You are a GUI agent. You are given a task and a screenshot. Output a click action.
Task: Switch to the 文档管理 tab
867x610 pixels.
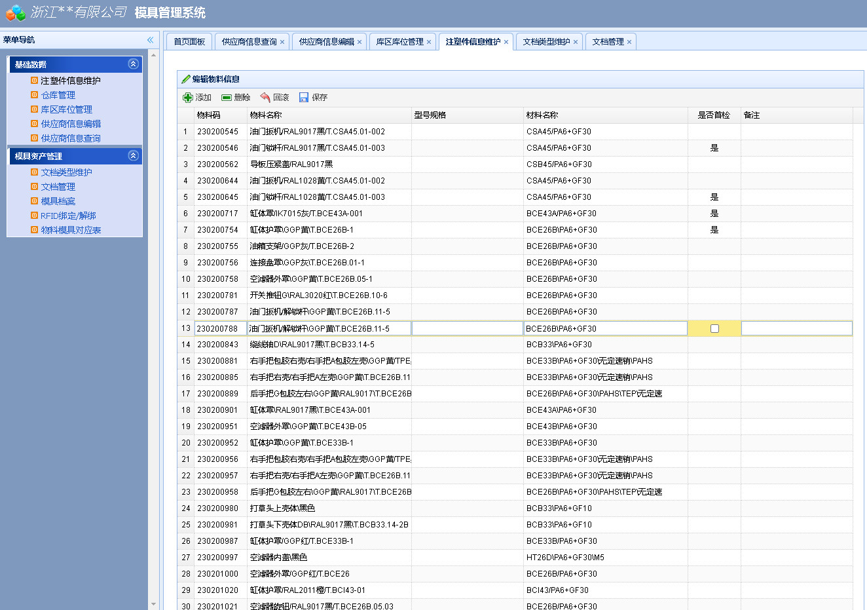tap(607, 41)
